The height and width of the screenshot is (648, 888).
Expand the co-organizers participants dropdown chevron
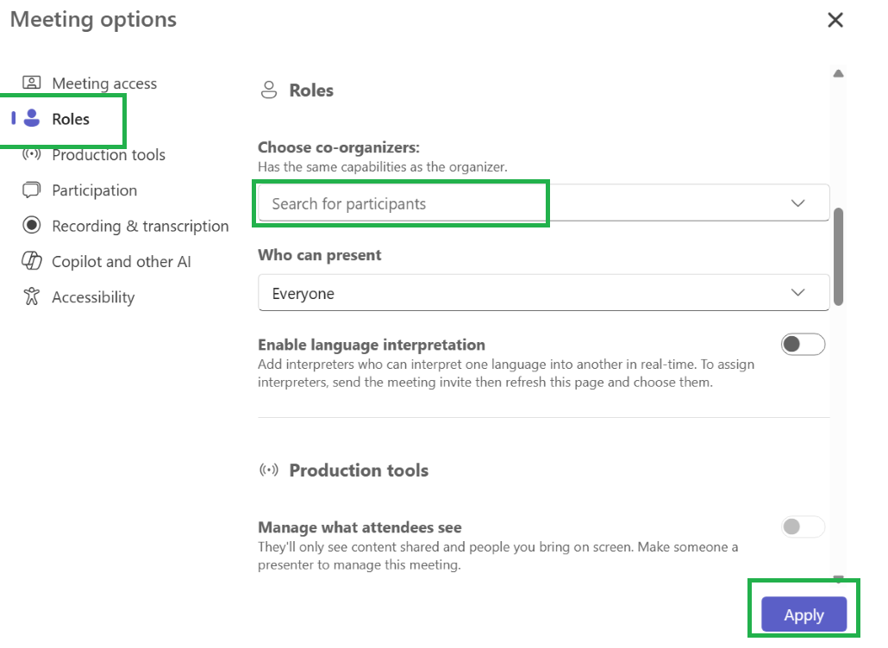tap(798, 203)
